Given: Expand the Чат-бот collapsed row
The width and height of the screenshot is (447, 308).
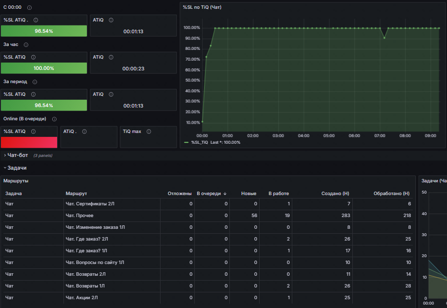Looking at the screenshot, I should pos(17,155).
